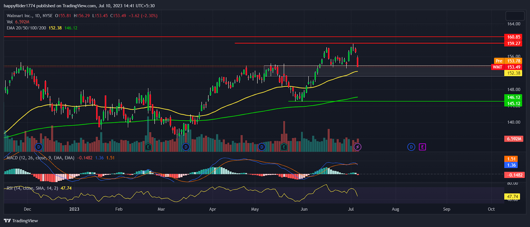Click the 2023 label on the time axis
530x227 pixels.
pyautogui.click(x=74, y=209)
